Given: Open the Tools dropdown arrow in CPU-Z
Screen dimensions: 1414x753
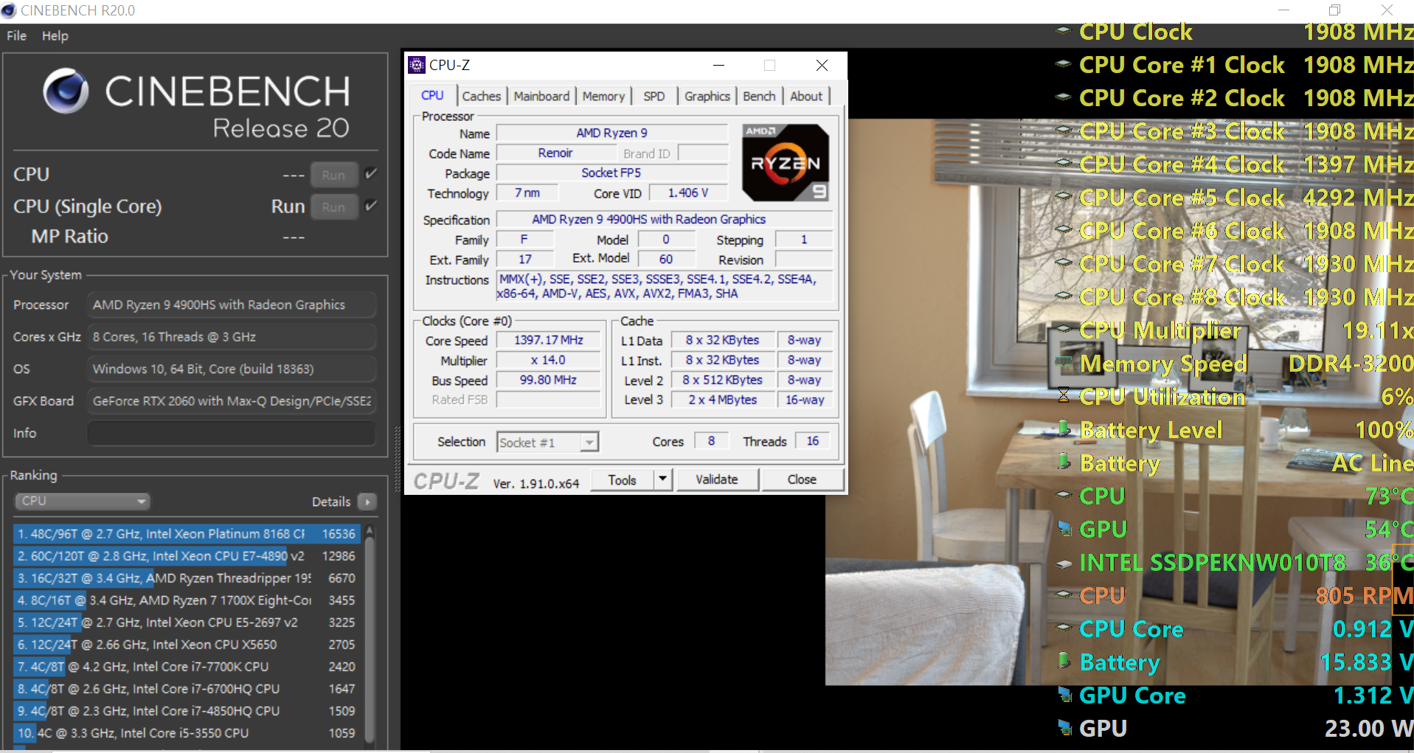Looking at the screenshot, I should 662,479.
